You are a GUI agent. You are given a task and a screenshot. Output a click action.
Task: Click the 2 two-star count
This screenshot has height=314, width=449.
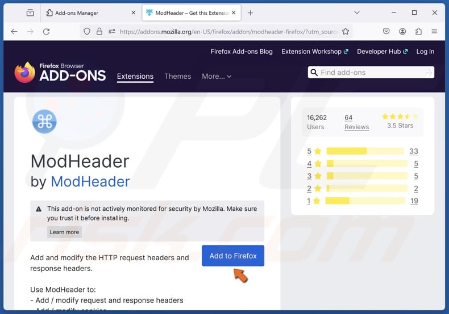(416, 188)
